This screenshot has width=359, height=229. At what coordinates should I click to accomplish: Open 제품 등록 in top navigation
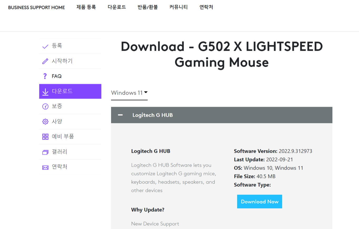tap(86, 7)
